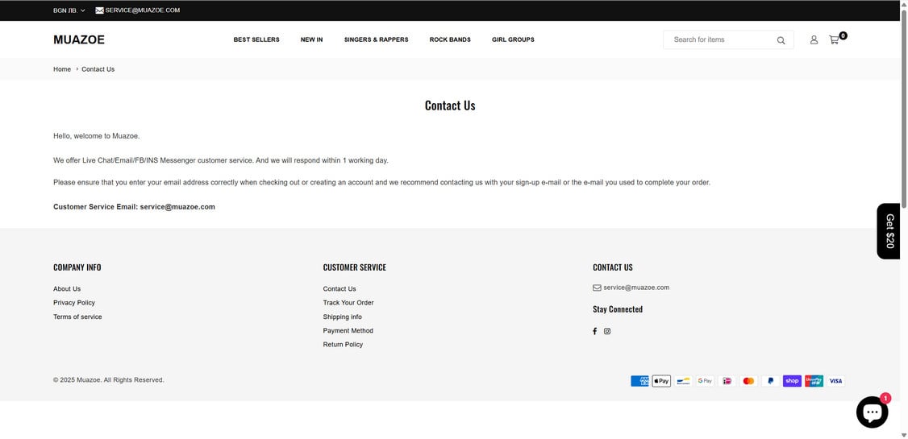Open the shopping cart icon

[834, 40]
